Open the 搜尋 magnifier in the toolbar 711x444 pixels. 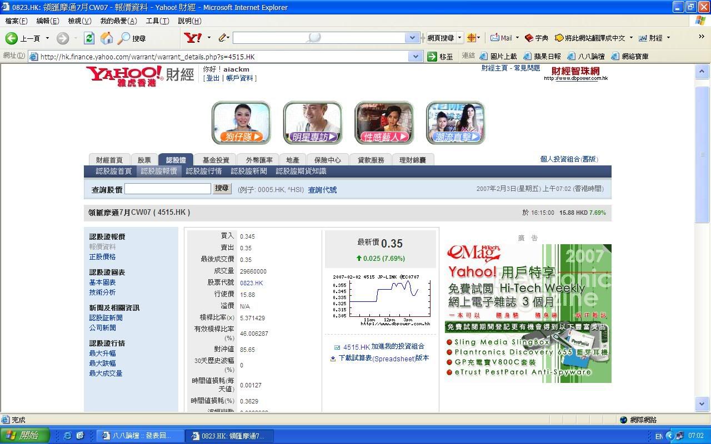point(132,38)
